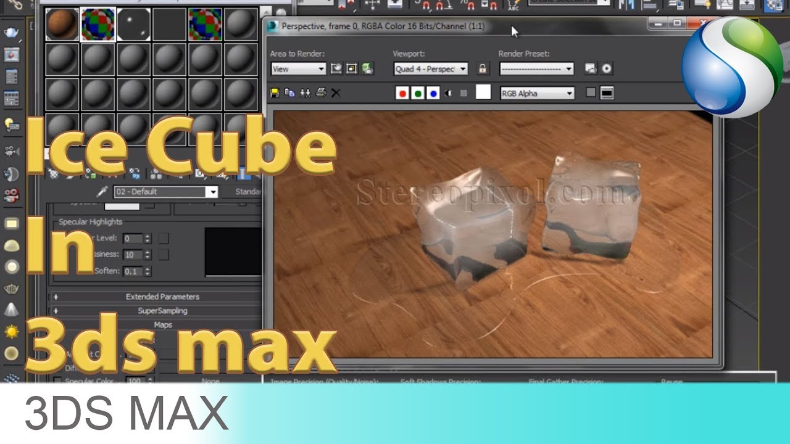Select the brown material sample slot
The image size is (790, 444).
tap(62, 24)
